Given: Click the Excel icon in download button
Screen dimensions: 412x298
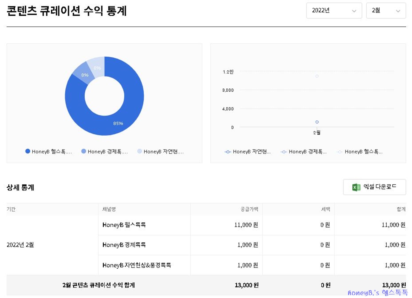Looking at the screenshot, I should (356, 187).
